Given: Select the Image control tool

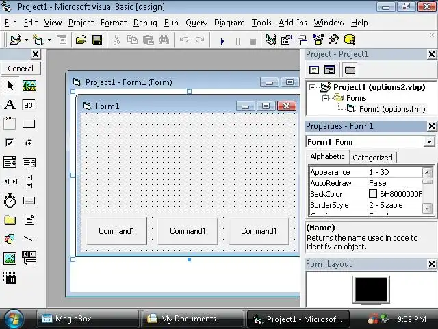Looking at the screenshot, I should 10,258.
